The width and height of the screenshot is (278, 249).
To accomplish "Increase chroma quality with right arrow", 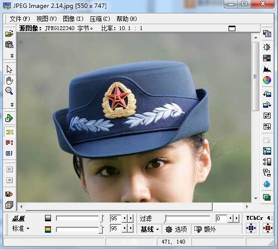I will tap(131, 228).
